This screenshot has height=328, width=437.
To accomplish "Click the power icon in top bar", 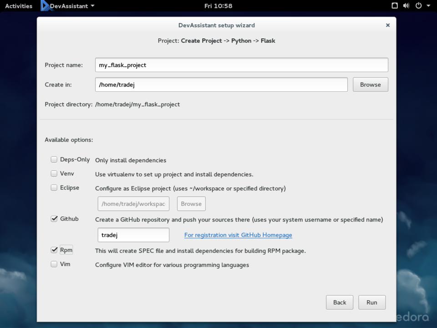I will pyautogui.click(x=418, y=6).
